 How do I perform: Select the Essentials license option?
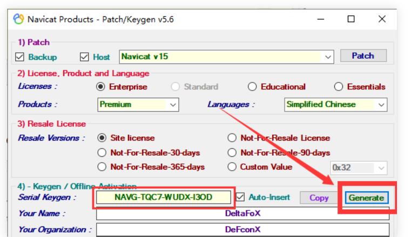pyautogui.click(x=339, y=87)
